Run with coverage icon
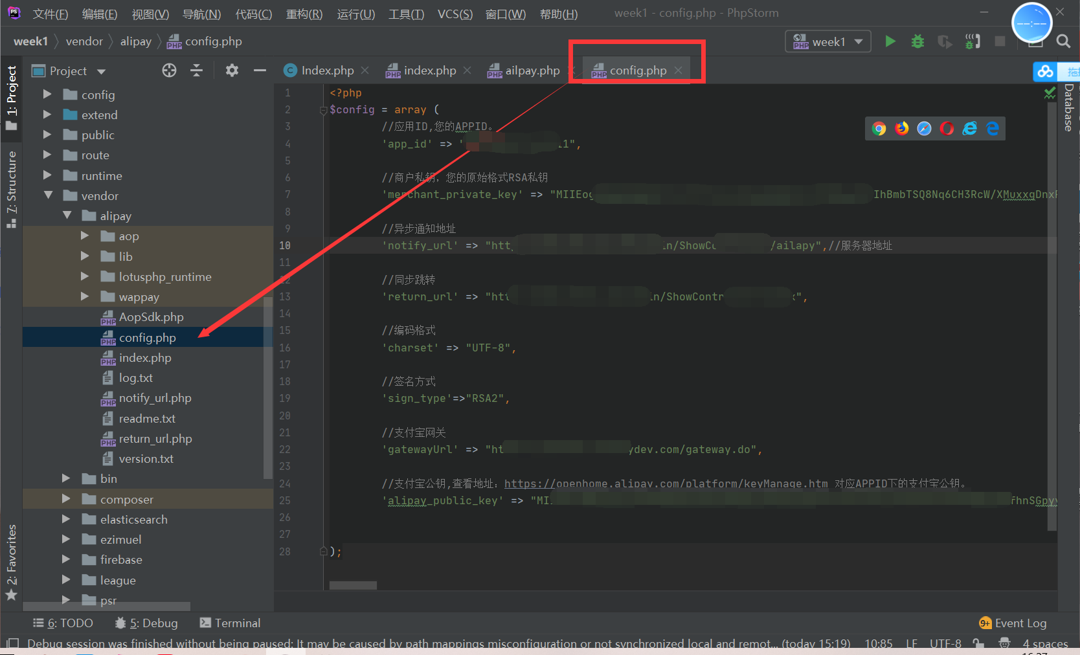Screen dimensions: 1080x655 coord(945,41)
